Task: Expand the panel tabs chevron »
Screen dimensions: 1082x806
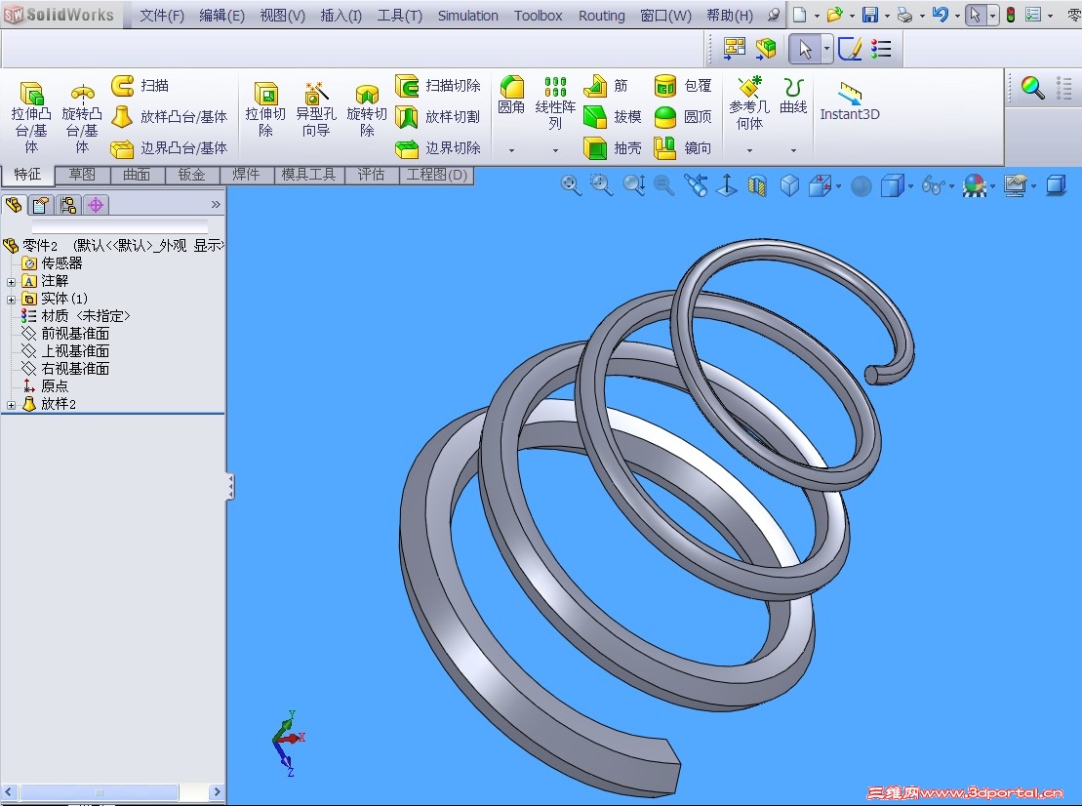Action: coord(216,204)
